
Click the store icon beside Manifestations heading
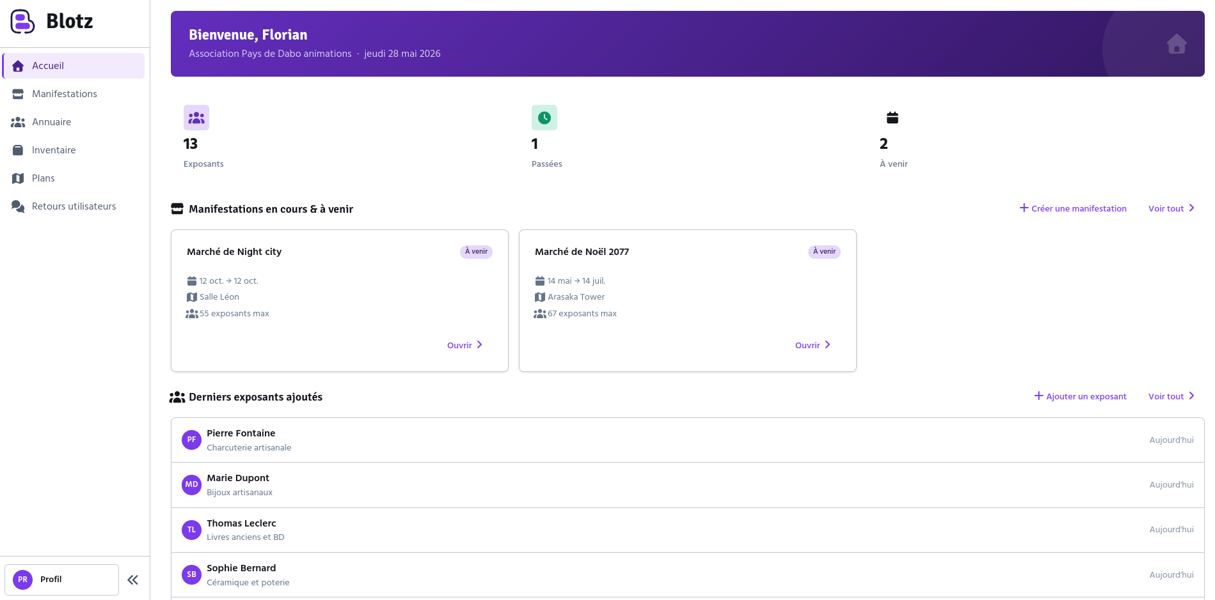(177, 209)
